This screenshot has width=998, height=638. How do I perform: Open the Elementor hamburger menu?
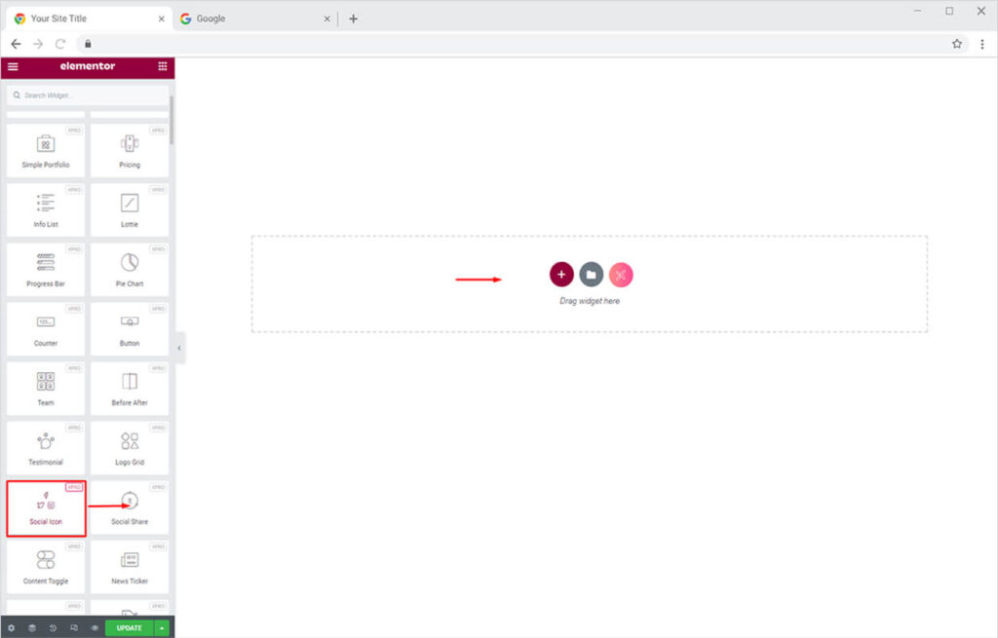(x=13, y=66)
